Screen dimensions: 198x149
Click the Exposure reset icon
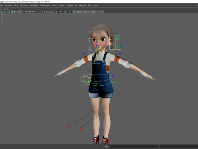[x=57, y=12]
